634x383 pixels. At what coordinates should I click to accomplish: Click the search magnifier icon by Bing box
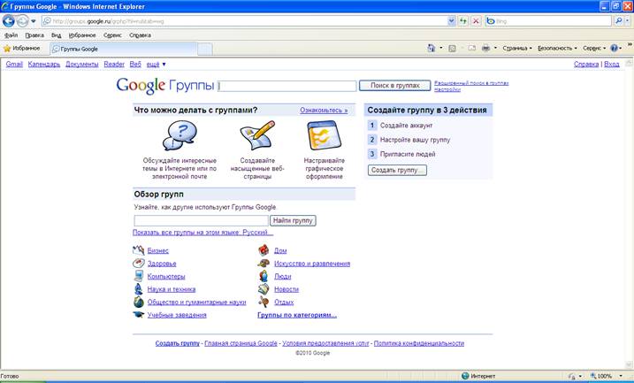click(618, 21)
